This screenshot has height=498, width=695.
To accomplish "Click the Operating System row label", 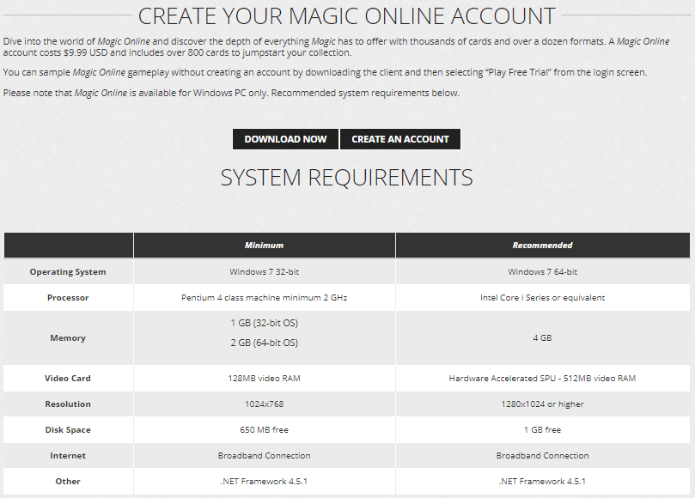I will click(x=68, y=271).
